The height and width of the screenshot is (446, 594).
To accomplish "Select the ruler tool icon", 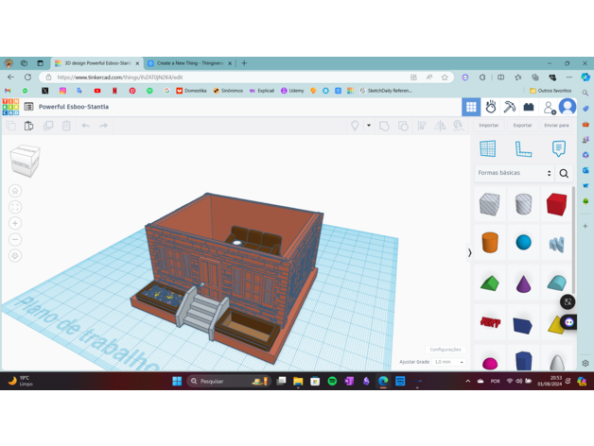I will coord(523,149).
